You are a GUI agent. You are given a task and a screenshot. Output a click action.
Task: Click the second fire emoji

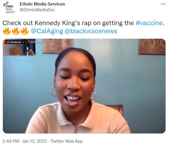(16, 31)
